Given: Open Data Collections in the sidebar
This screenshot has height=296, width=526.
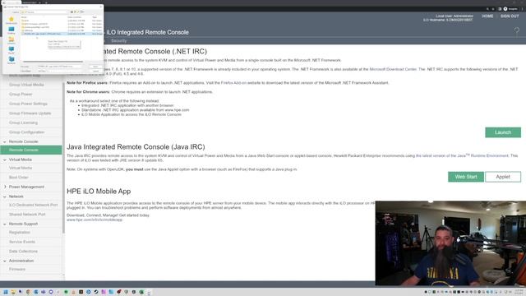Looking at the screenshot, I should coord(23,251).
